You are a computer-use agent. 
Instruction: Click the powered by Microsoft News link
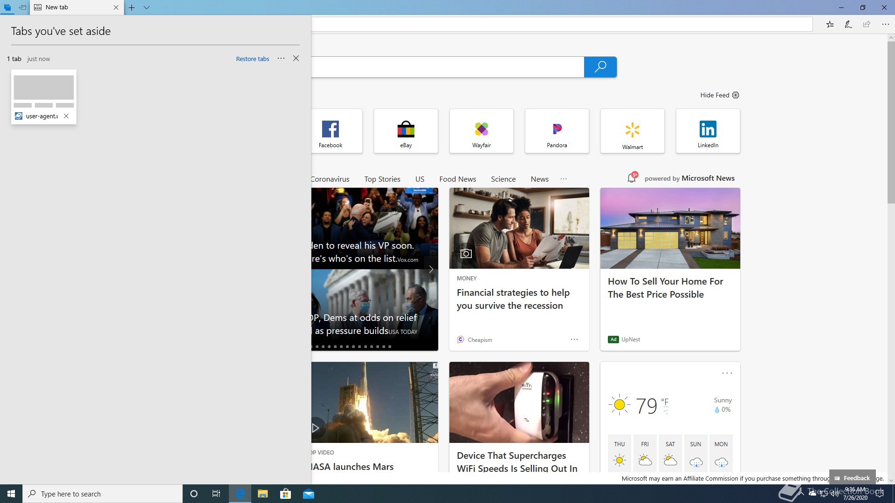[689, 178]
